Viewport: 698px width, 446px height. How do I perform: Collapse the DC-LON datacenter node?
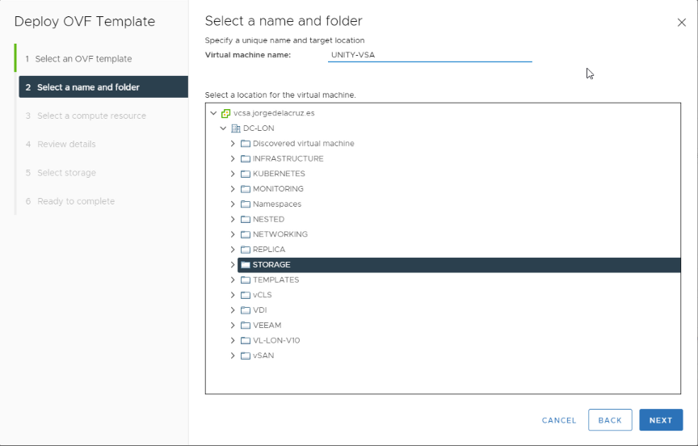click(224, 128)
